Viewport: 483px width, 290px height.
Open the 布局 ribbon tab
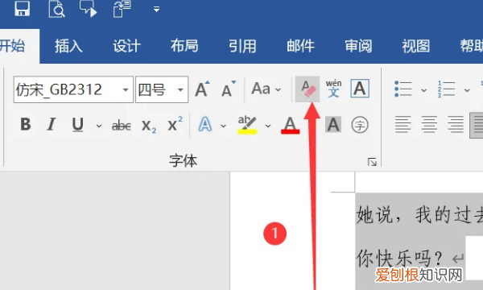click(184, 46)
